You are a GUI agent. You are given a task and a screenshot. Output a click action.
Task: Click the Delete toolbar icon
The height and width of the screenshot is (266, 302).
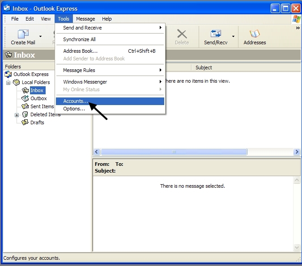coord(182,35)
